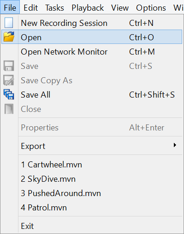Click the Close door icon
The image size is (184, 234).
tap(9, 109)
